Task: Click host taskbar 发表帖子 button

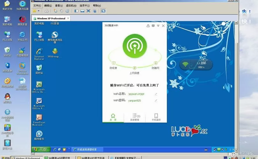Action: (x=125, y=157)
